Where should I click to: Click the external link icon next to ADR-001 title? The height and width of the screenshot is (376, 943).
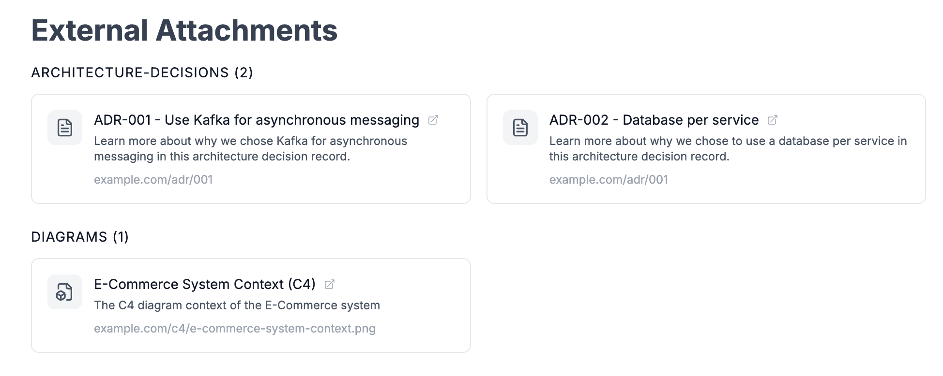click(433, 119)
